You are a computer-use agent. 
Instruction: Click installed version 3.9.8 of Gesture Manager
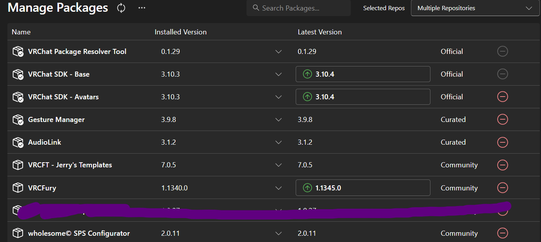pyautogui.click(x=168, y=120)
